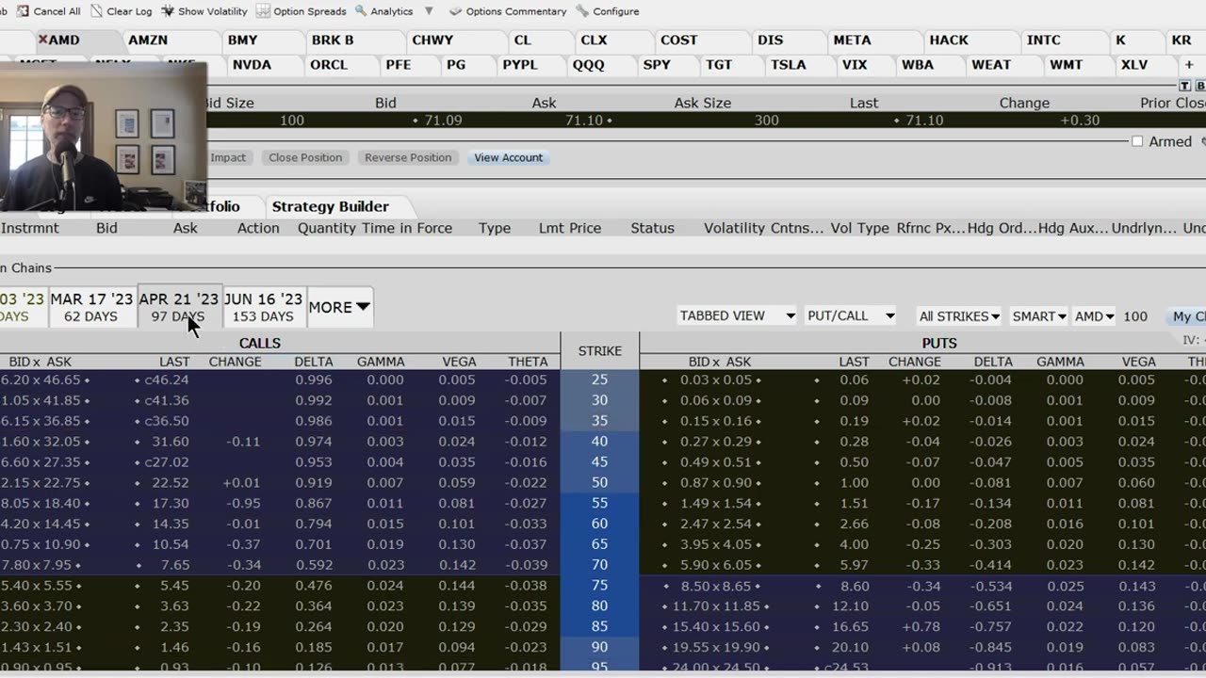This screenshot has width=1206, height=678.
Task: Open the SMART exchange dropdown
Action: 1038,316
